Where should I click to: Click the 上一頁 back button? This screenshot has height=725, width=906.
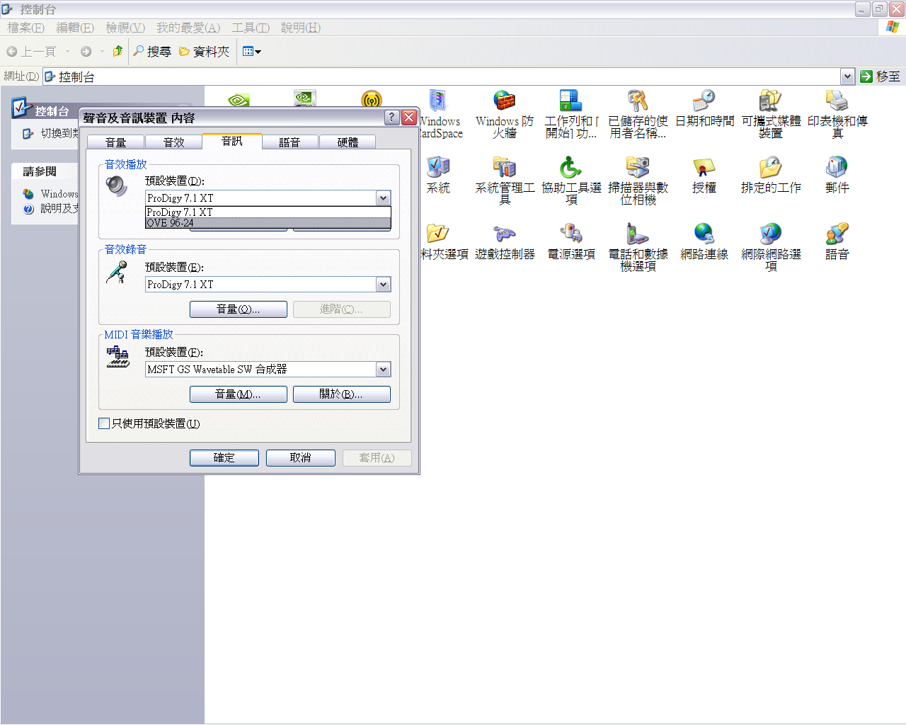coord(31,51)
